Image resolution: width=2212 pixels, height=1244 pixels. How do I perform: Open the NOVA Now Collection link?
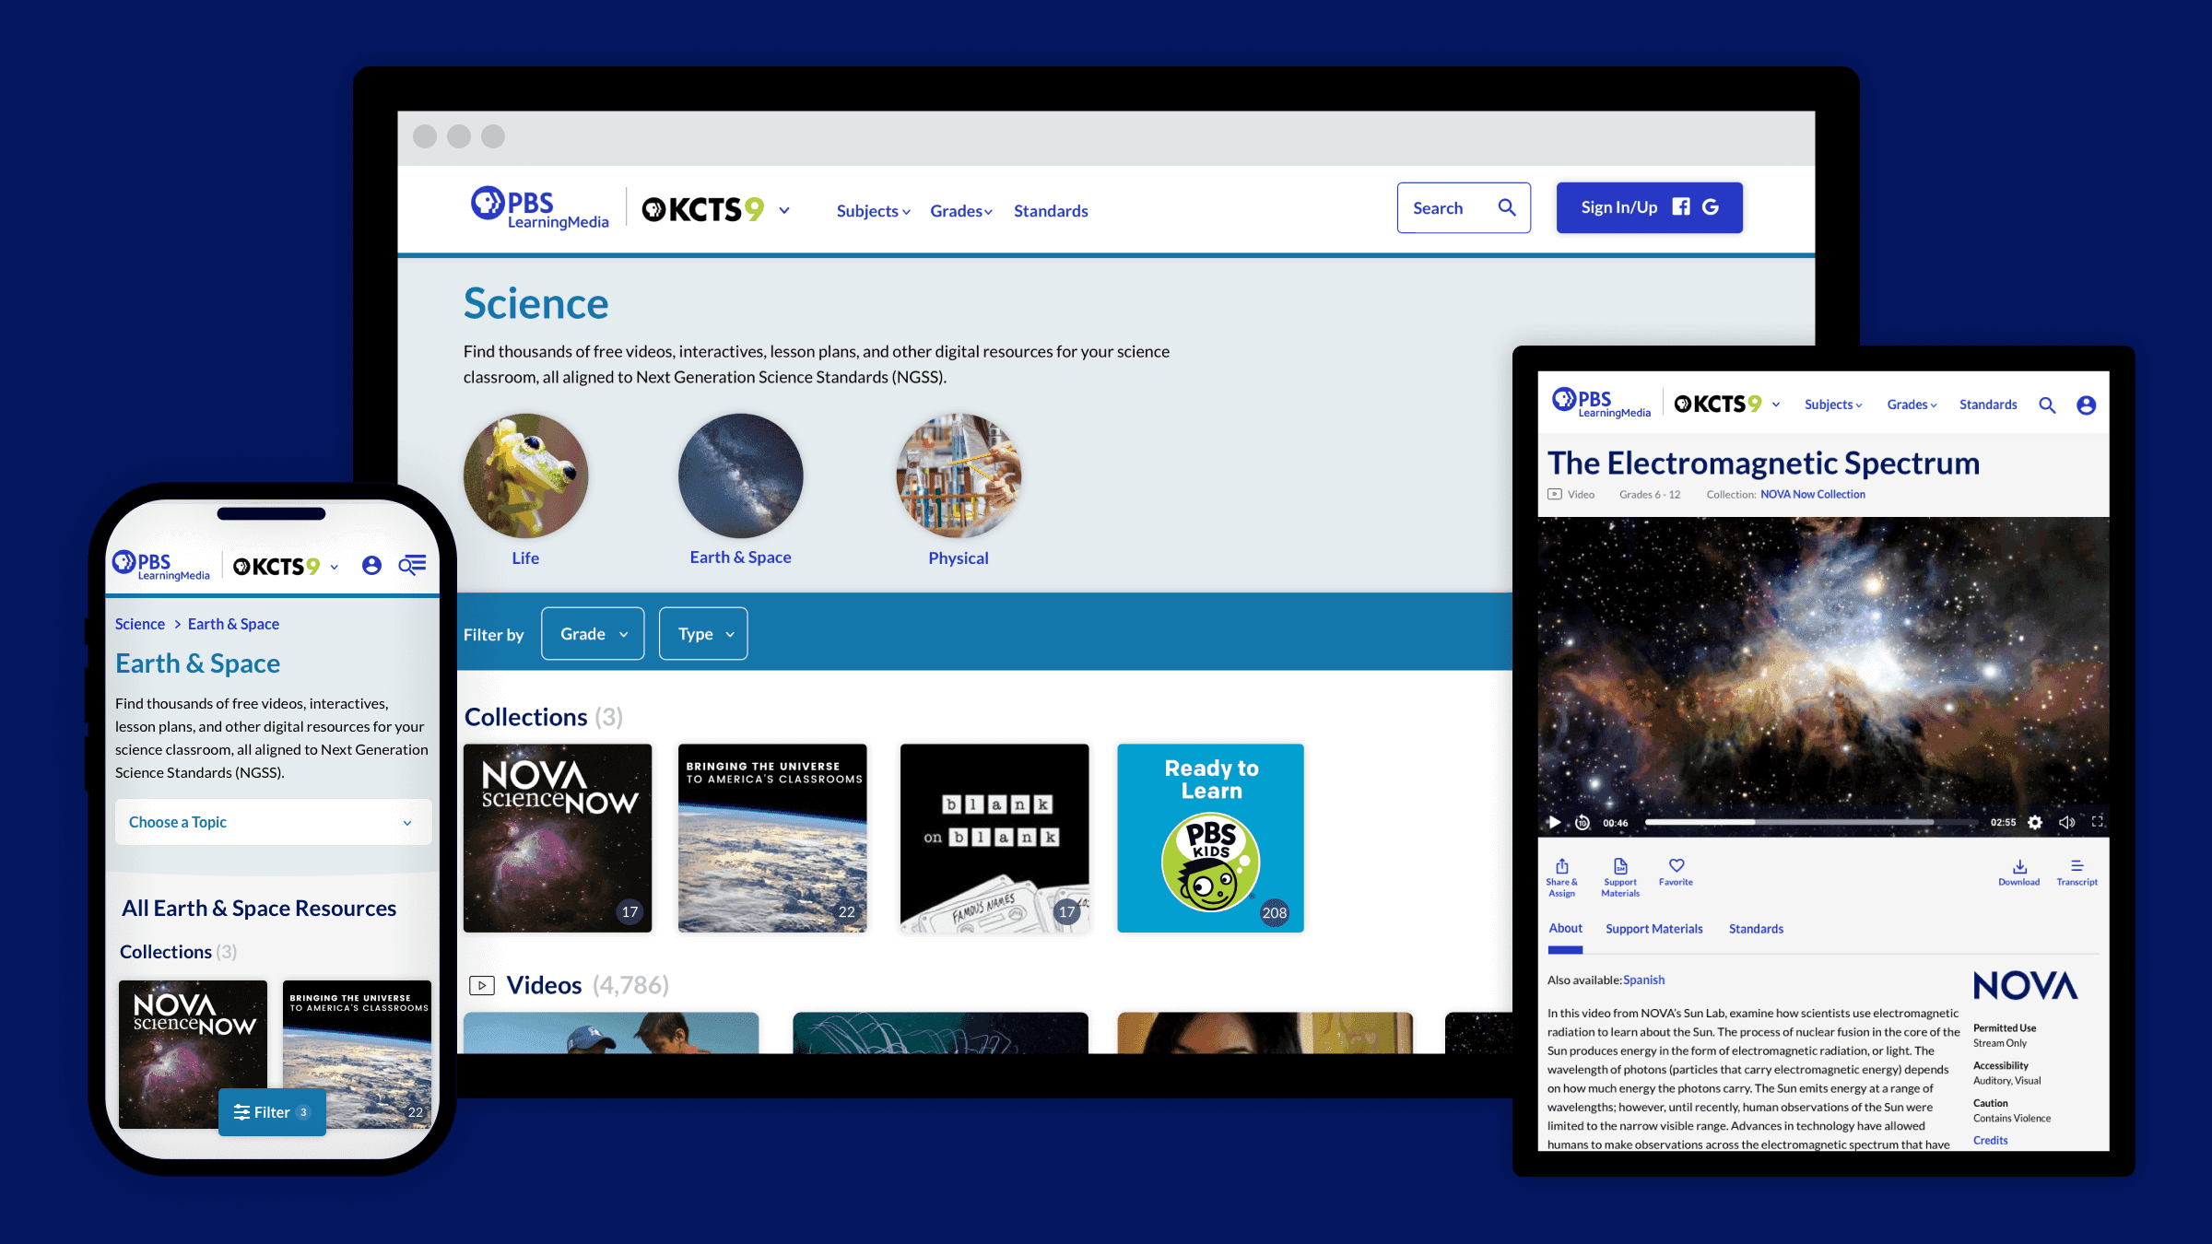click(x=1812, y=495)
